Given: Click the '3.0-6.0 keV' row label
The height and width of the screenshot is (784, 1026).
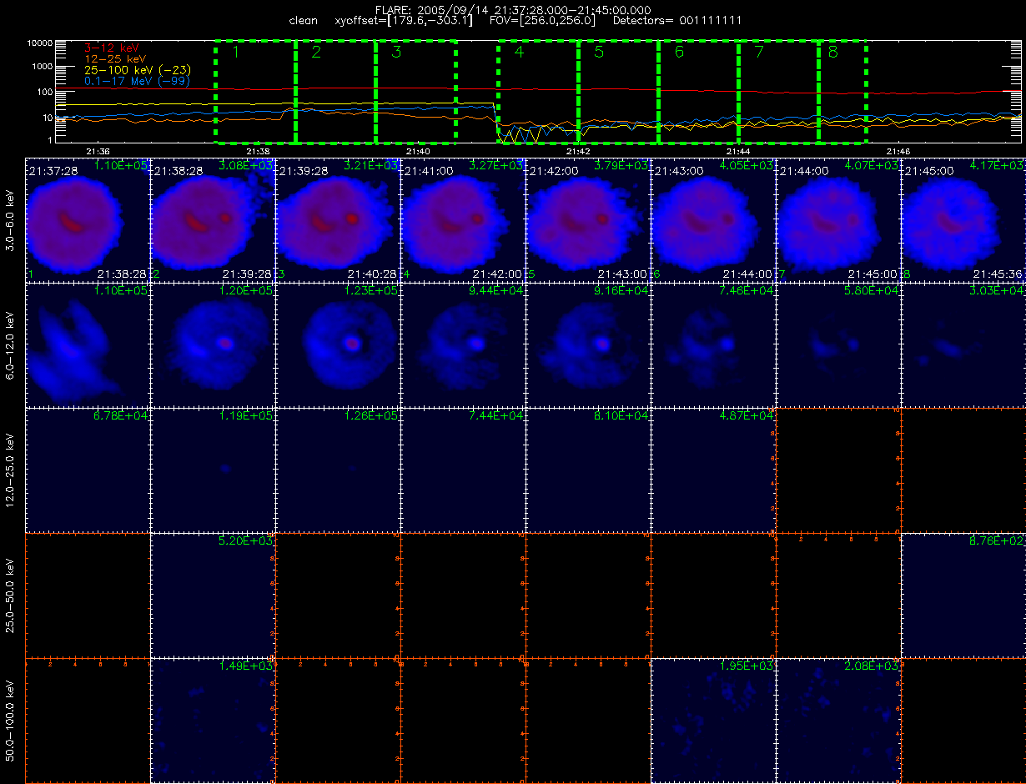Looking at the screenshot, I should tap(11, 219).
